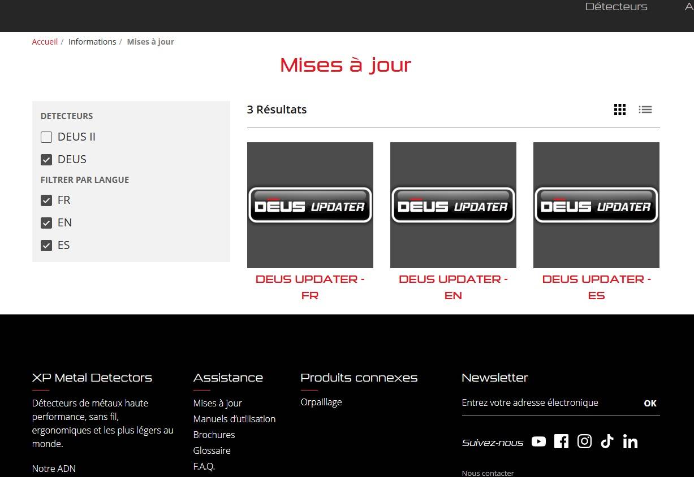This screenshot has width=694, height=477.
Task: Untick the ES language checkbox
Action: coord(46,246)
